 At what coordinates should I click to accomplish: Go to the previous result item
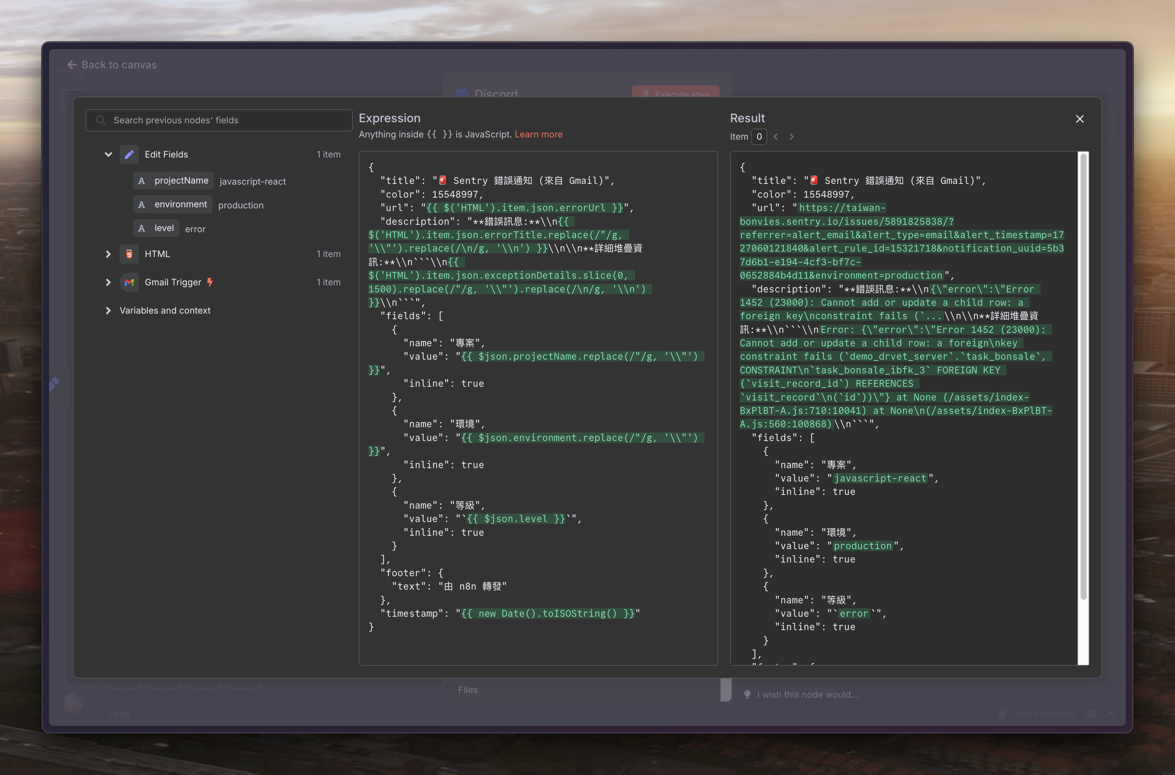pos(776,137)
